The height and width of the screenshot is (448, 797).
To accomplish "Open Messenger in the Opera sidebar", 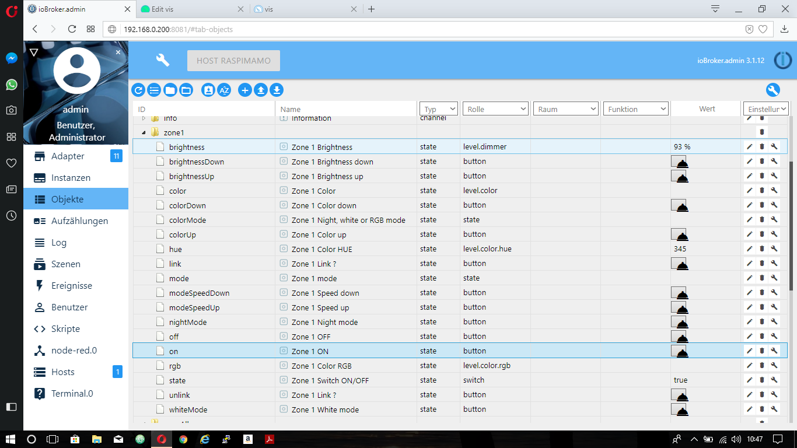I will coord(12,58).
